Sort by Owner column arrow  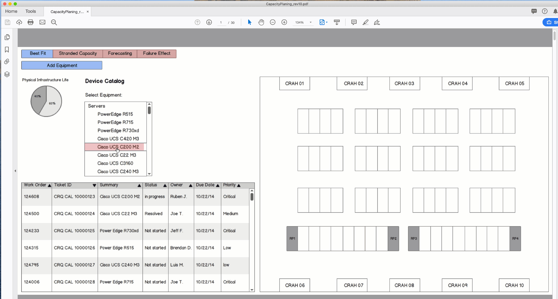191,185
